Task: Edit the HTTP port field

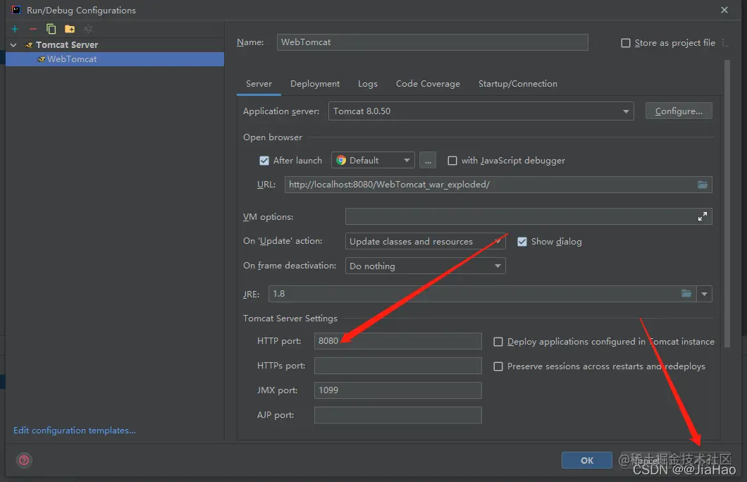Action: click(x=397, y=341)
